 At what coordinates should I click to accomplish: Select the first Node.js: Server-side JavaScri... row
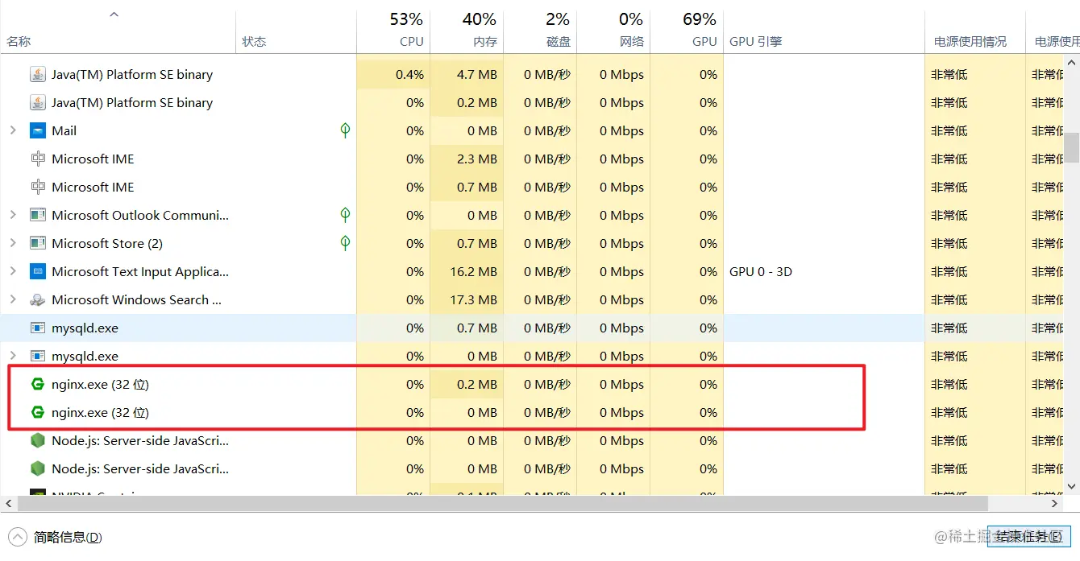tap(140, 441)
